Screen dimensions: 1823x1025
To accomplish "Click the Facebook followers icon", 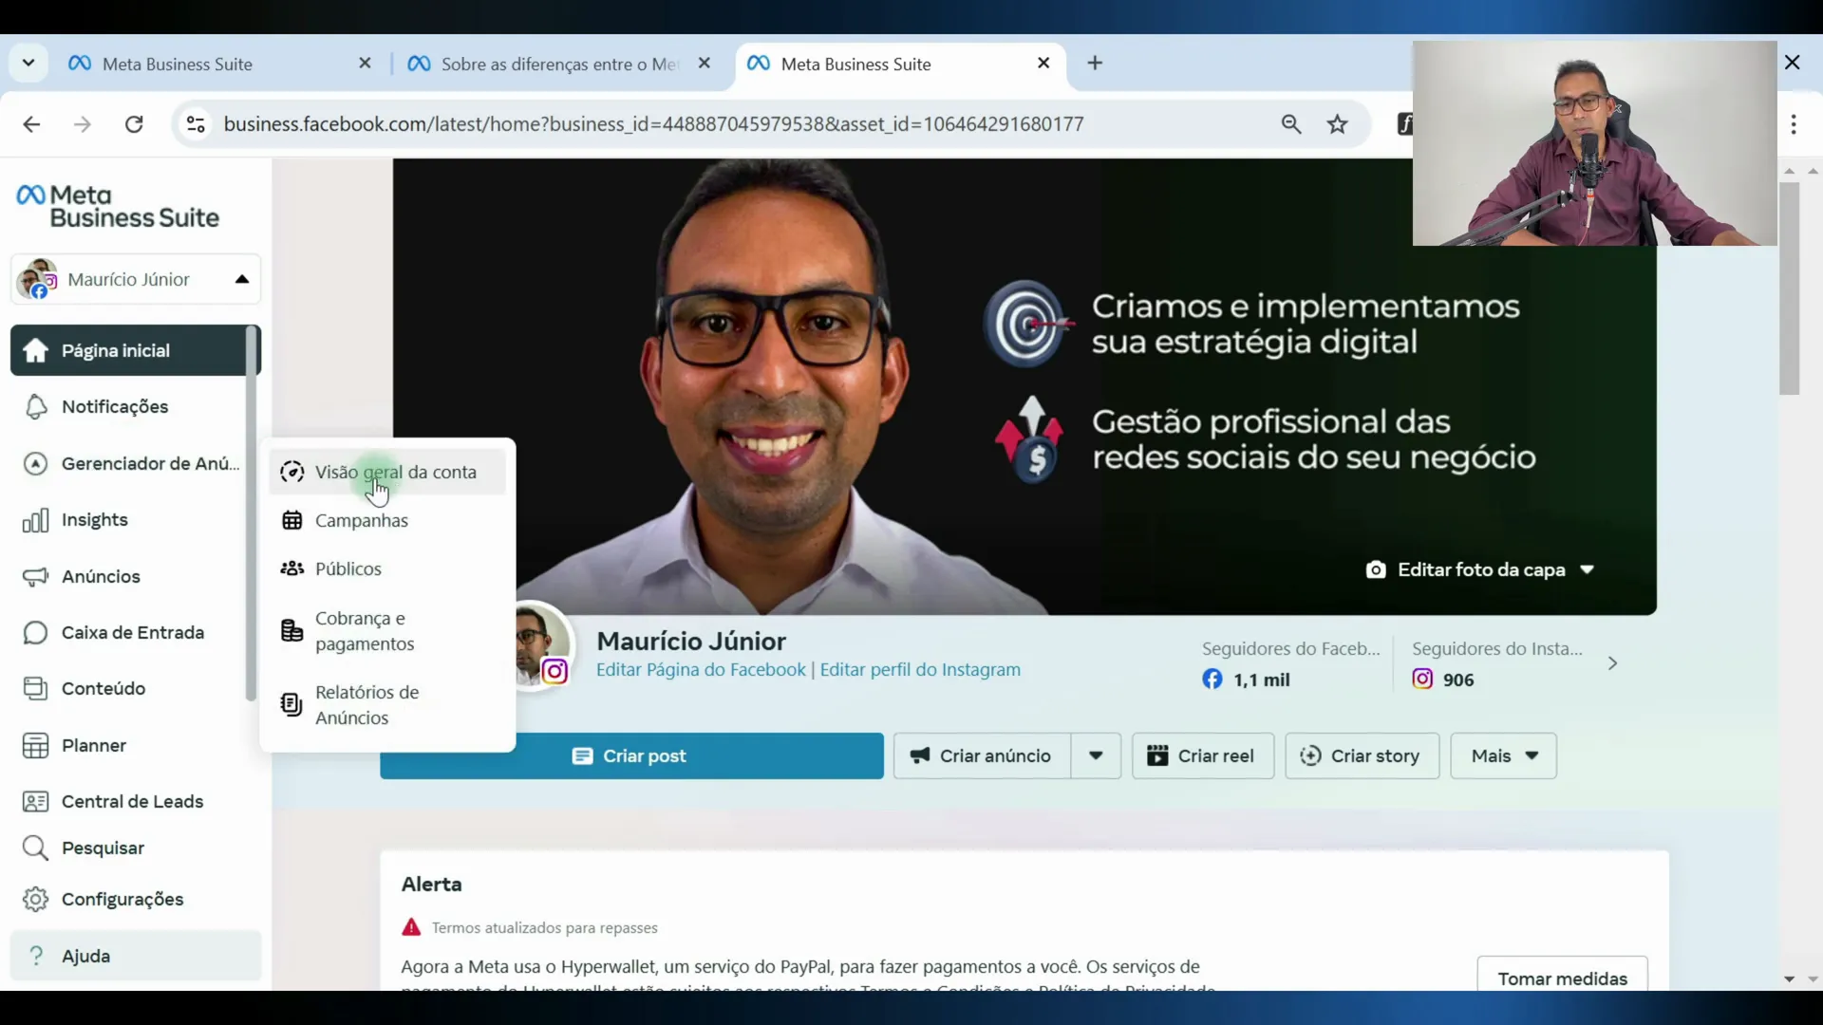I will [1212, 680].
